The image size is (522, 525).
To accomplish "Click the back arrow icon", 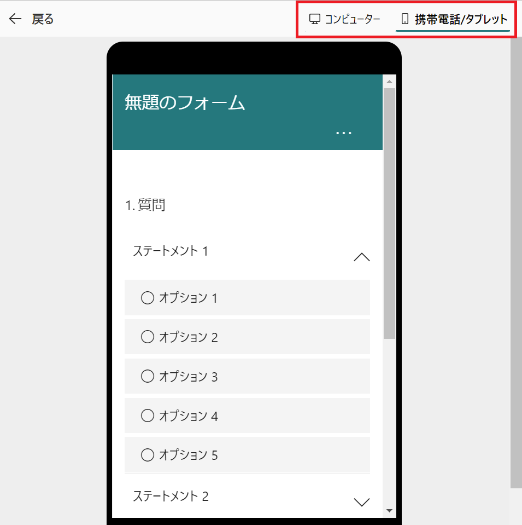I will click(15, 19).
